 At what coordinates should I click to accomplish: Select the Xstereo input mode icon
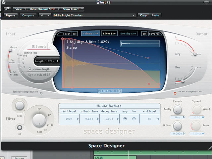coord(14,72)
